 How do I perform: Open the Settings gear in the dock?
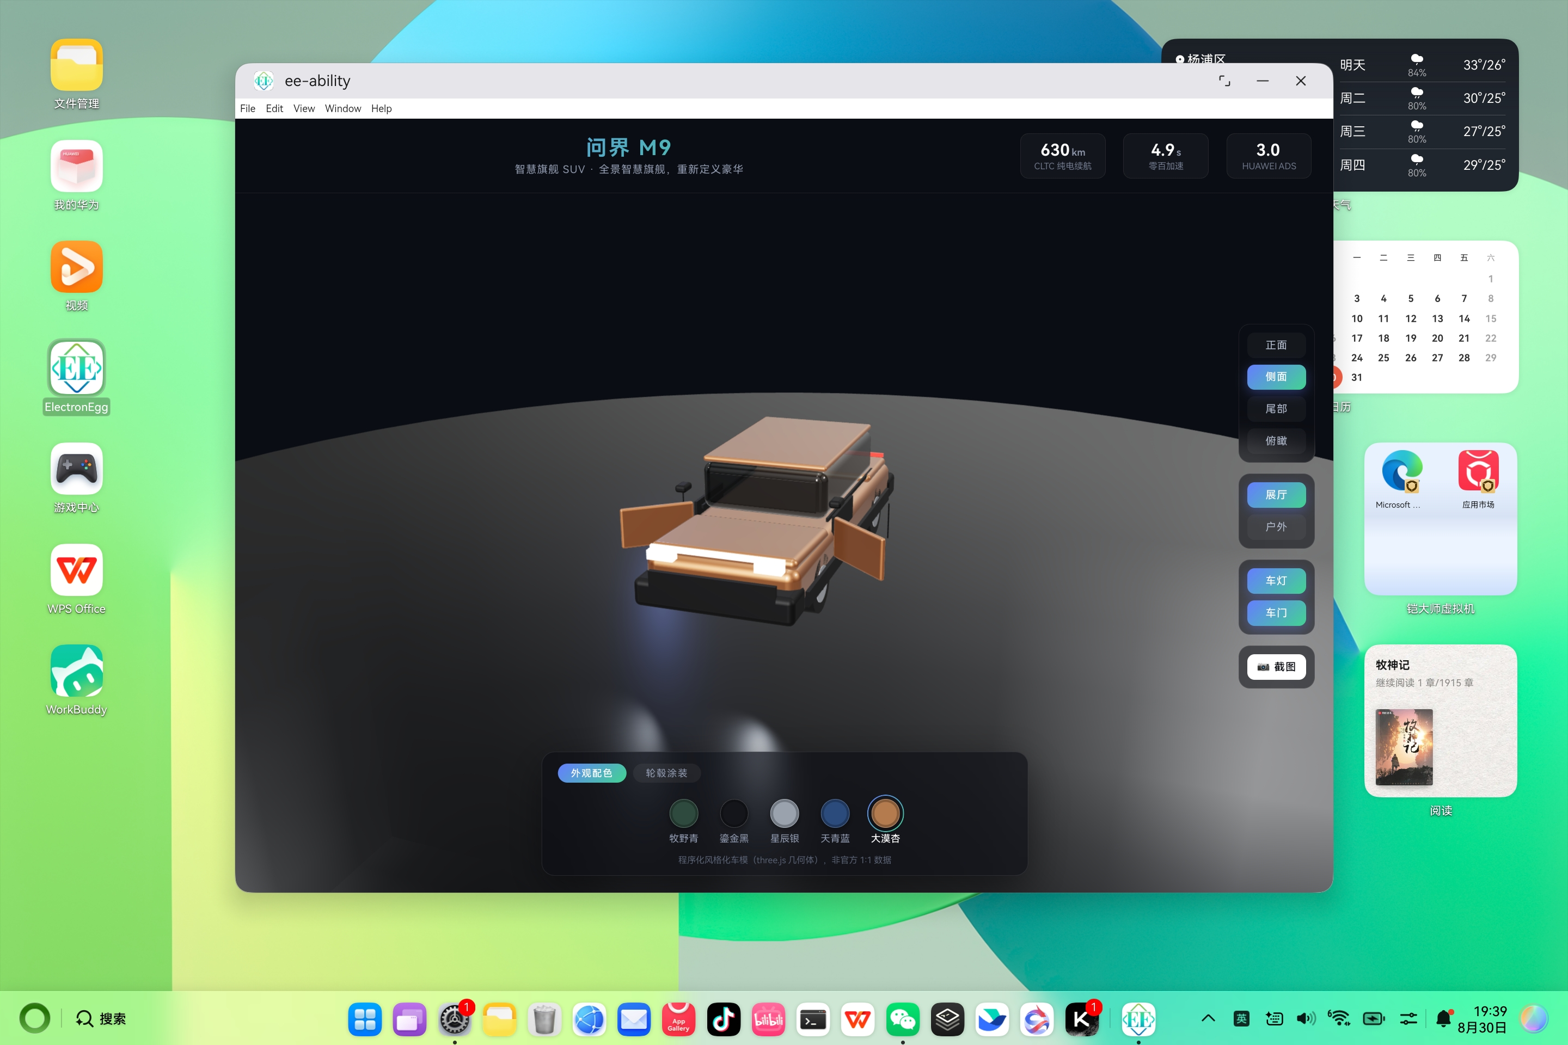click(x=455, y=1019)
